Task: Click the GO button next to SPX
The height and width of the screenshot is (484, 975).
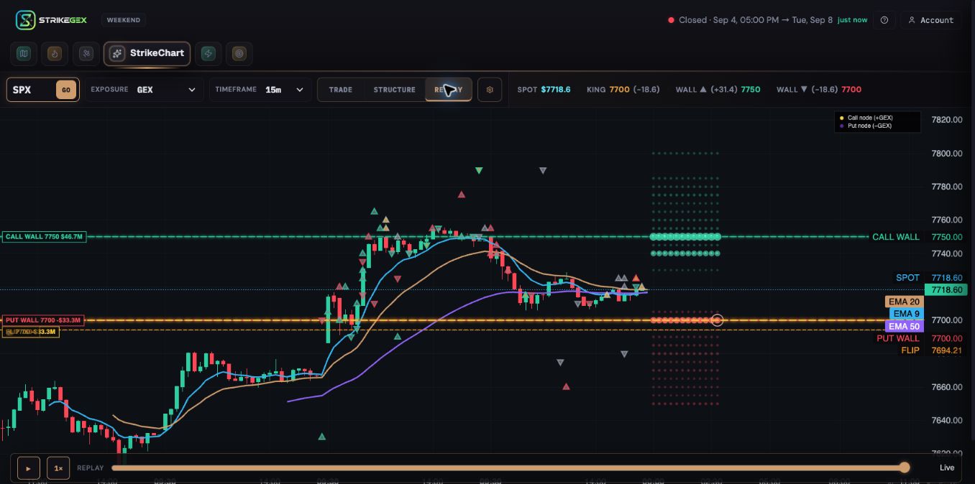Action: [66, 90]
